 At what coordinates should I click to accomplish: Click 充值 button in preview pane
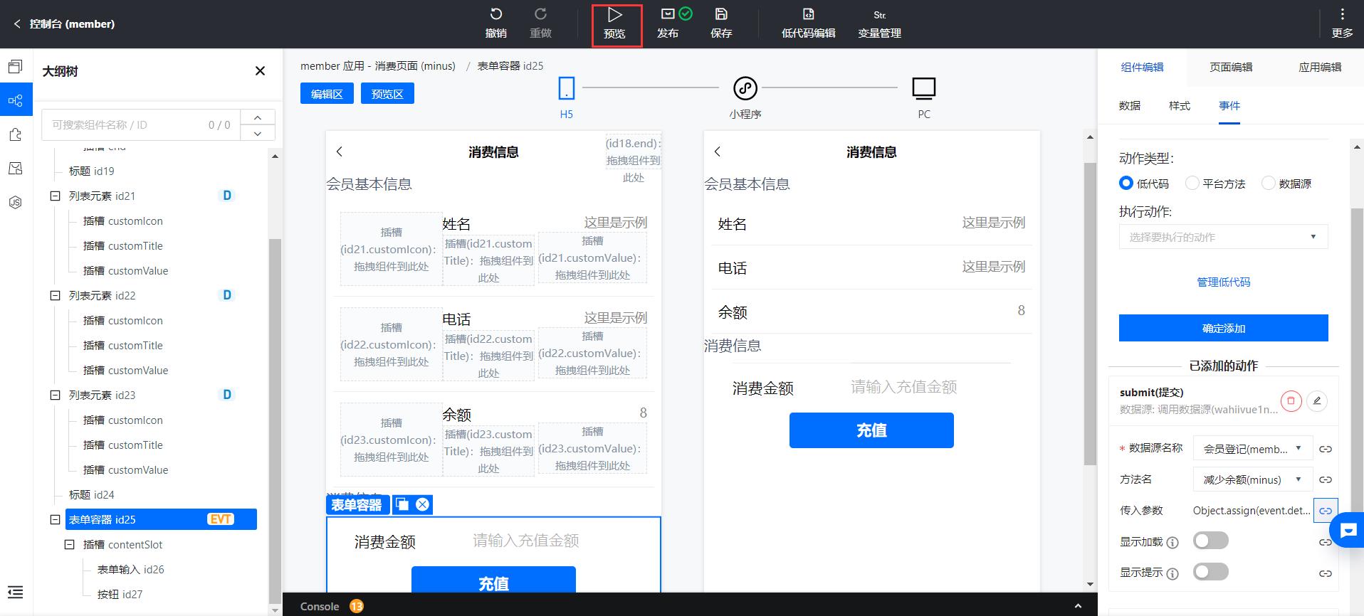pos(871,430)
